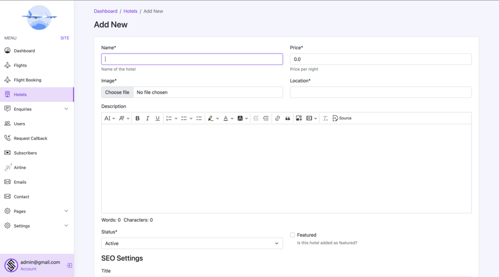Click the upload image icon in editor
This screenshot has height=277, width=499.
[299, 118]
